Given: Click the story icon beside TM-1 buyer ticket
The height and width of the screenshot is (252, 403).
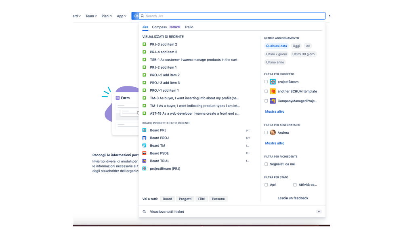Looking at the screenshot, I should click(145, 106).
